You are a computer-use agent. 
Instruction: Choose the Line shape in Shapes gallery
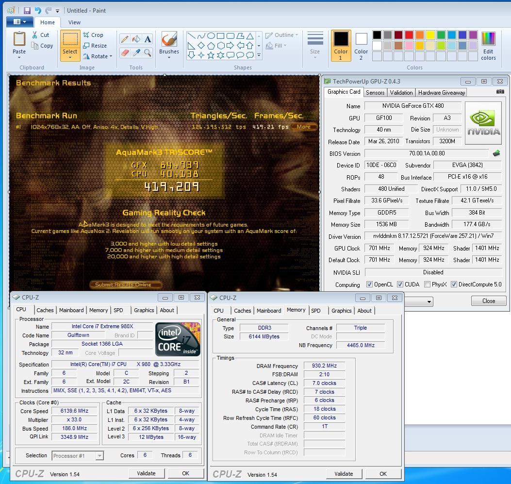[x=192, y=35]
